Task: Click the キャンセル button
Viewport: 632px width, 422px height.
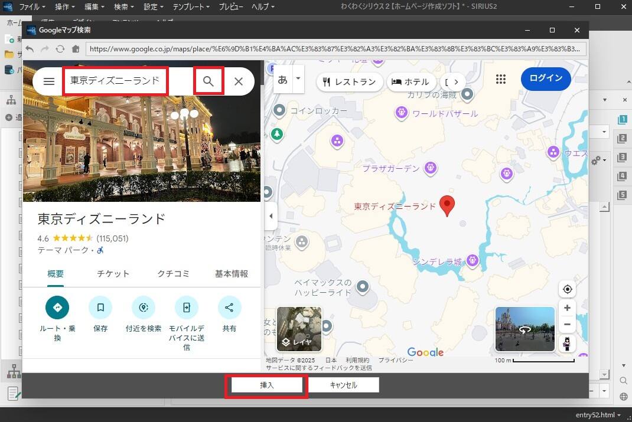Action: click(343, 385)
